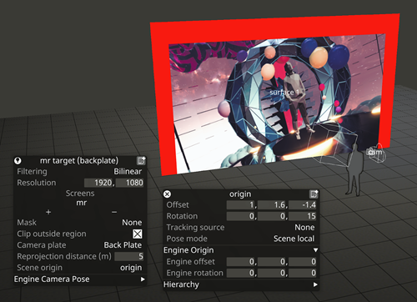
Task: Remove a screen with the minus button
Action: (114, 212)
